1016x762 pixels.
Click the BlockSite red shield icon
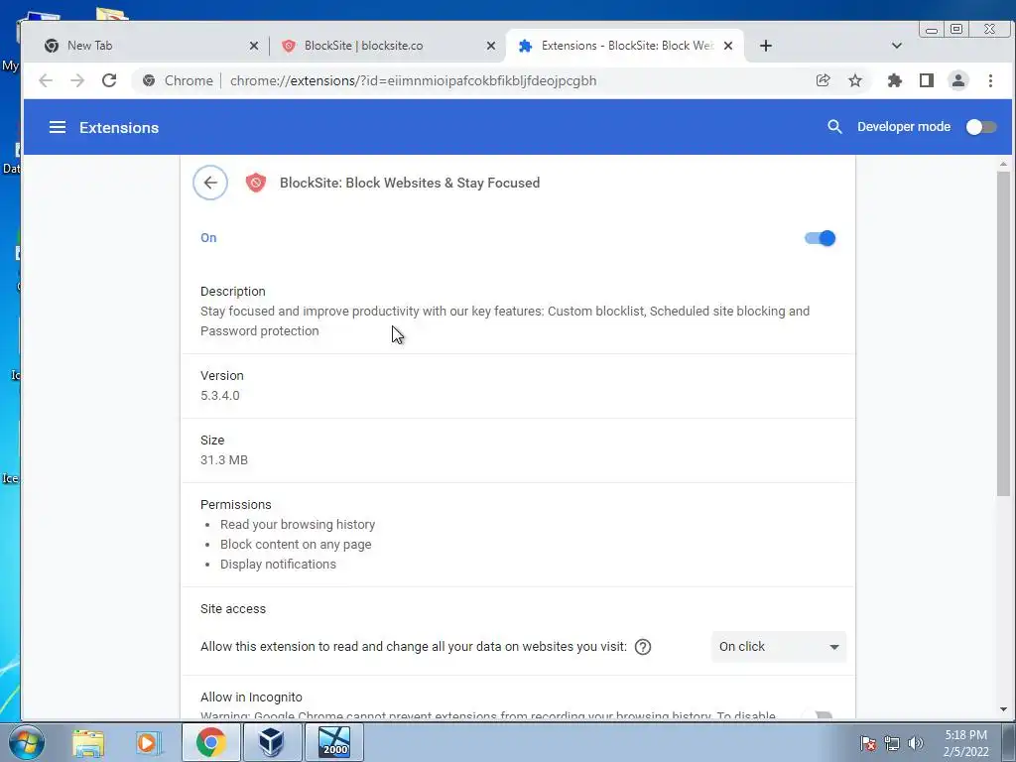click(256, 183)
